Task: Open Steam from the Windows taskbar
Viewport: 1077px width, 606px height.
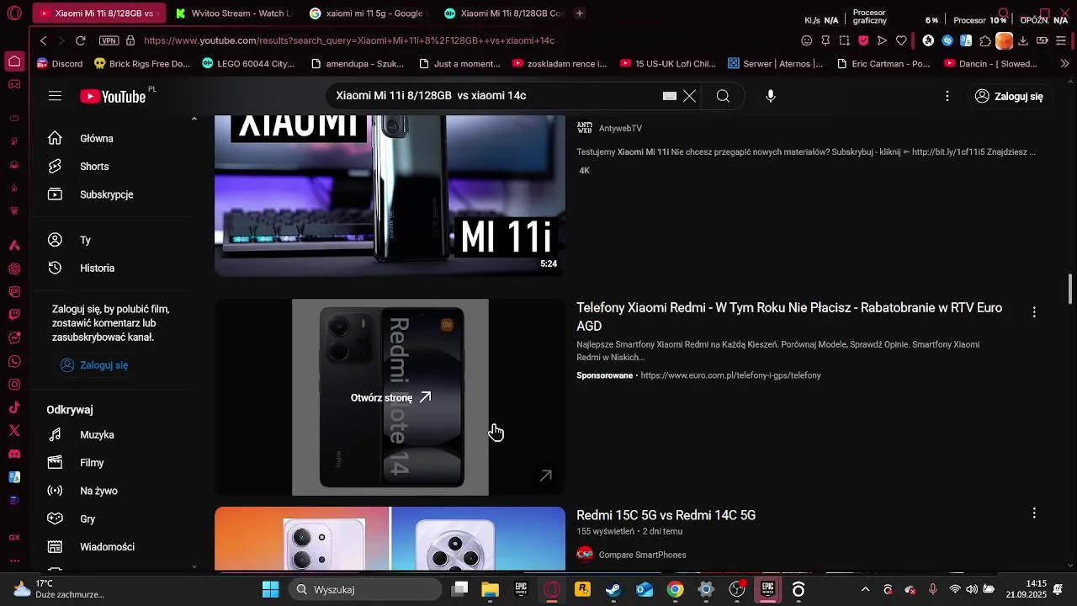Action: coord(613,589)
